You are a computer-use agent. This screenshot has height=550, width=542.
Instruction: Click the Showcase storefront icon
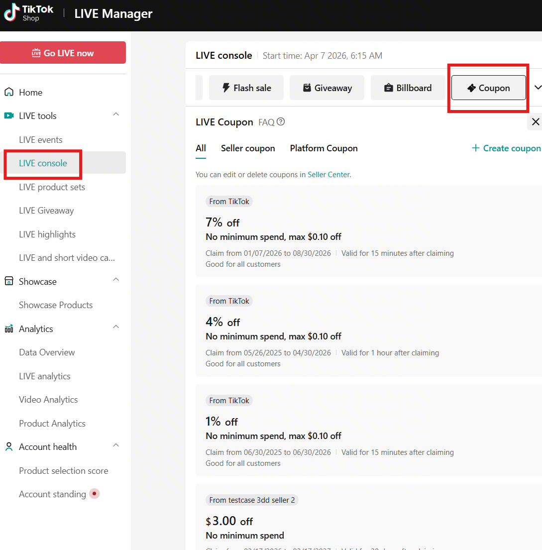(x=9, y=281)
